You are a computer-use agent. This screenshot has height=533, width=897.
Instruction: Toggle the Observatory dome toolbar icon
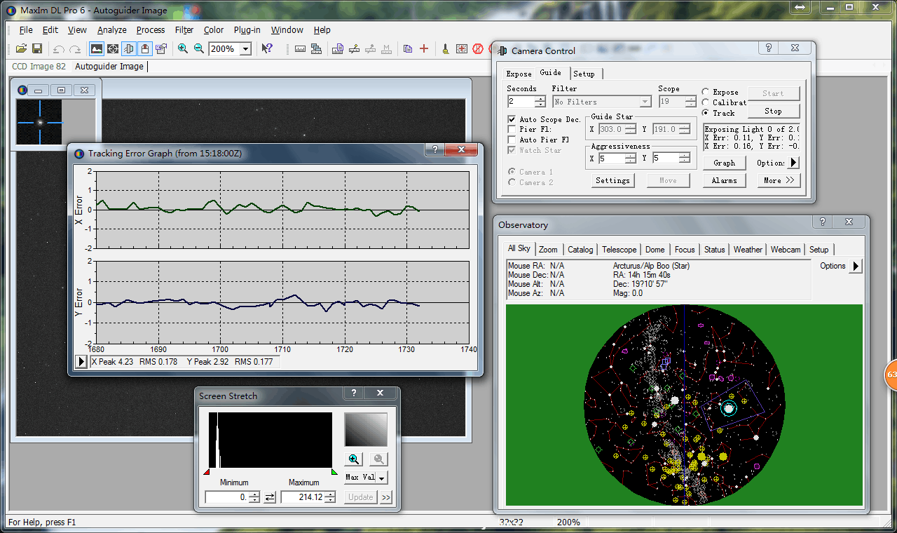pos(145,49)
